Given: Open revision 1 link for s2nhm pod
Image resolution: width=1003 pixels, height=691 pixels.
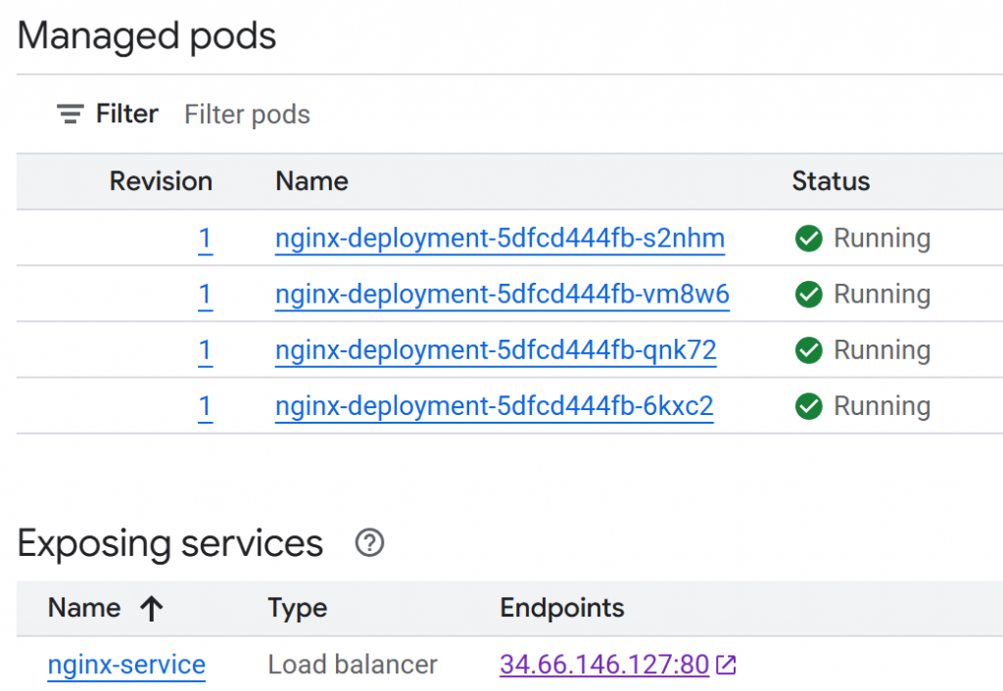Looking at the screenshot, I should point(205,239).
